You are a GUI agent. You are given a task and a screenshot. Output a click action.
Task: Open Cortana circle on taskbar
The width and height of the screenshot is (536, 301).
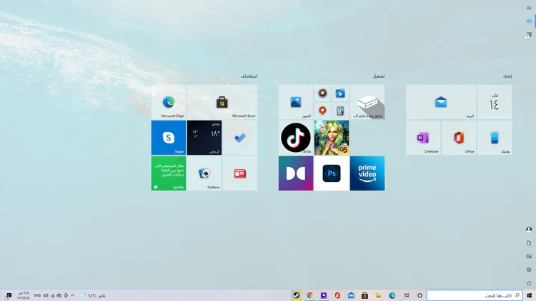[x=420, y=295]
